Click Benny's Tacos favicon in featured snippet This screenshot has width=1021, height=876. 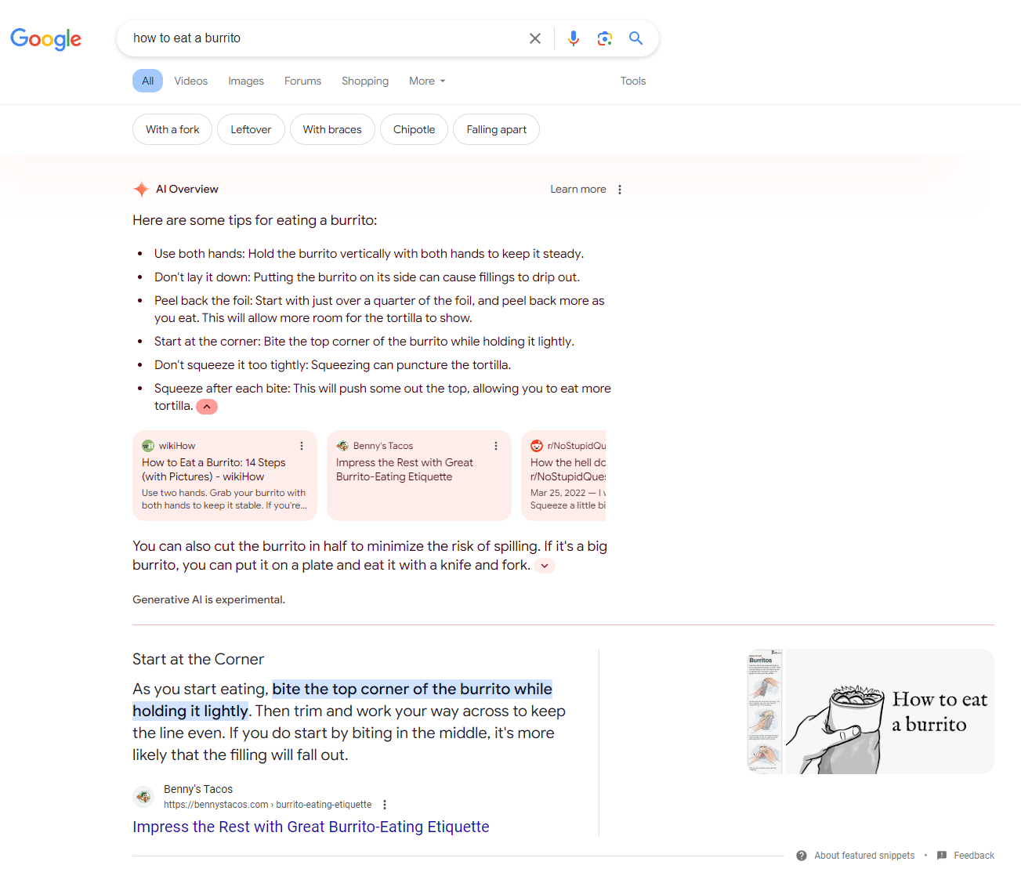tap(143, 797)
